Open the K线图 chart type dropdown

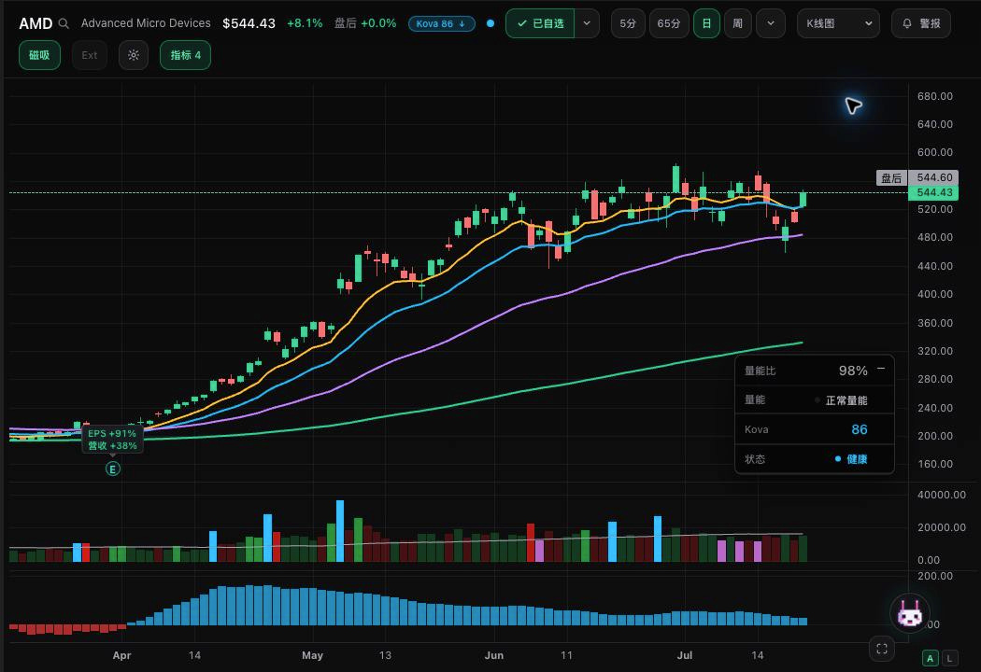pyautogui.click(x=838, y=23)
